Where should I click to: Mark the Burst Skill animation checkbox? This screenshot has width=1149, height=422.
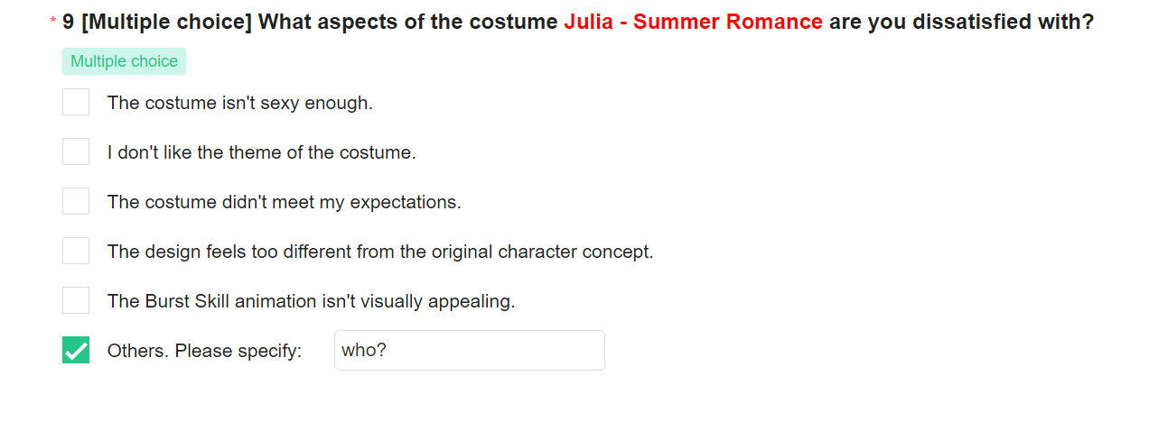[x=76, y=300]
